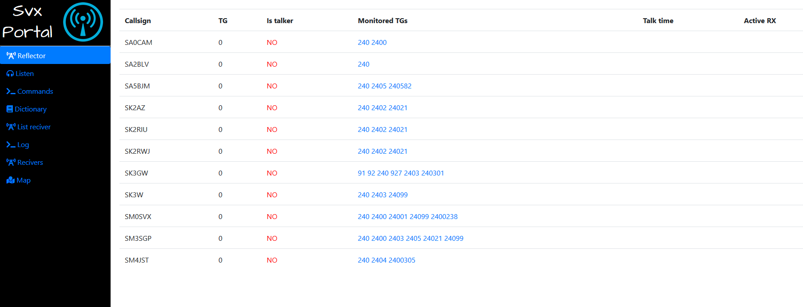The image size is (803, 307).
Task: Select the book icon beside Dictionary
Action: coord(9,109)
